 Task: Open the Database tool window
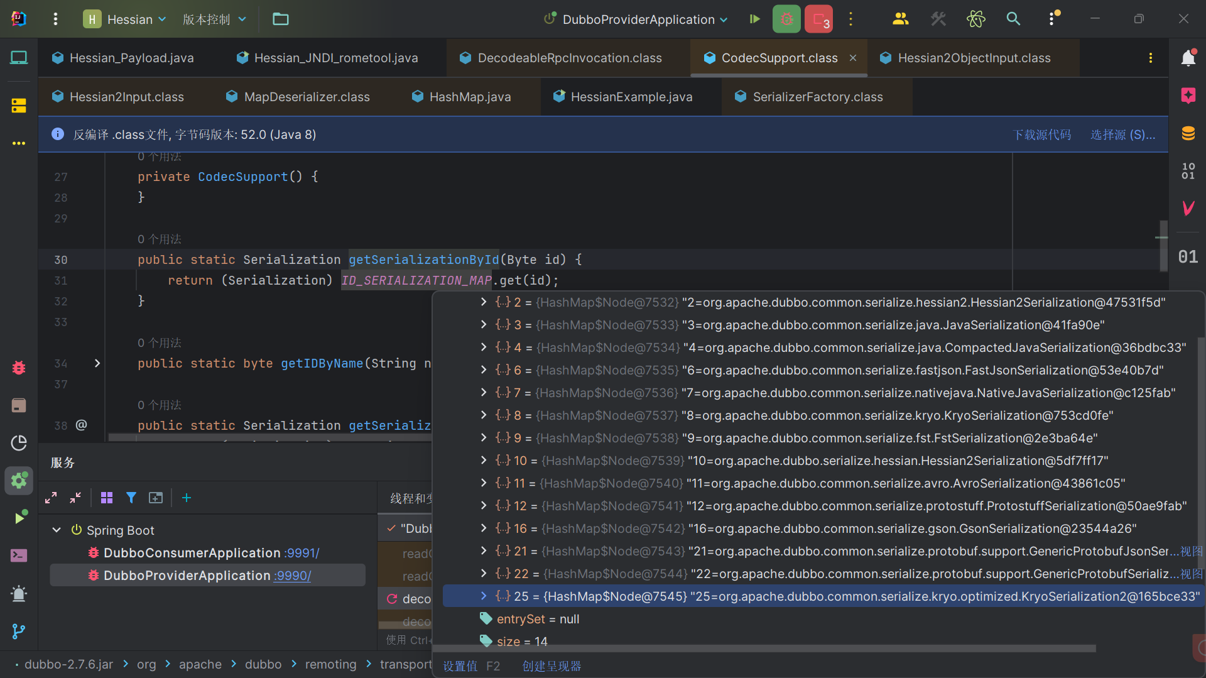[1188, 133]
